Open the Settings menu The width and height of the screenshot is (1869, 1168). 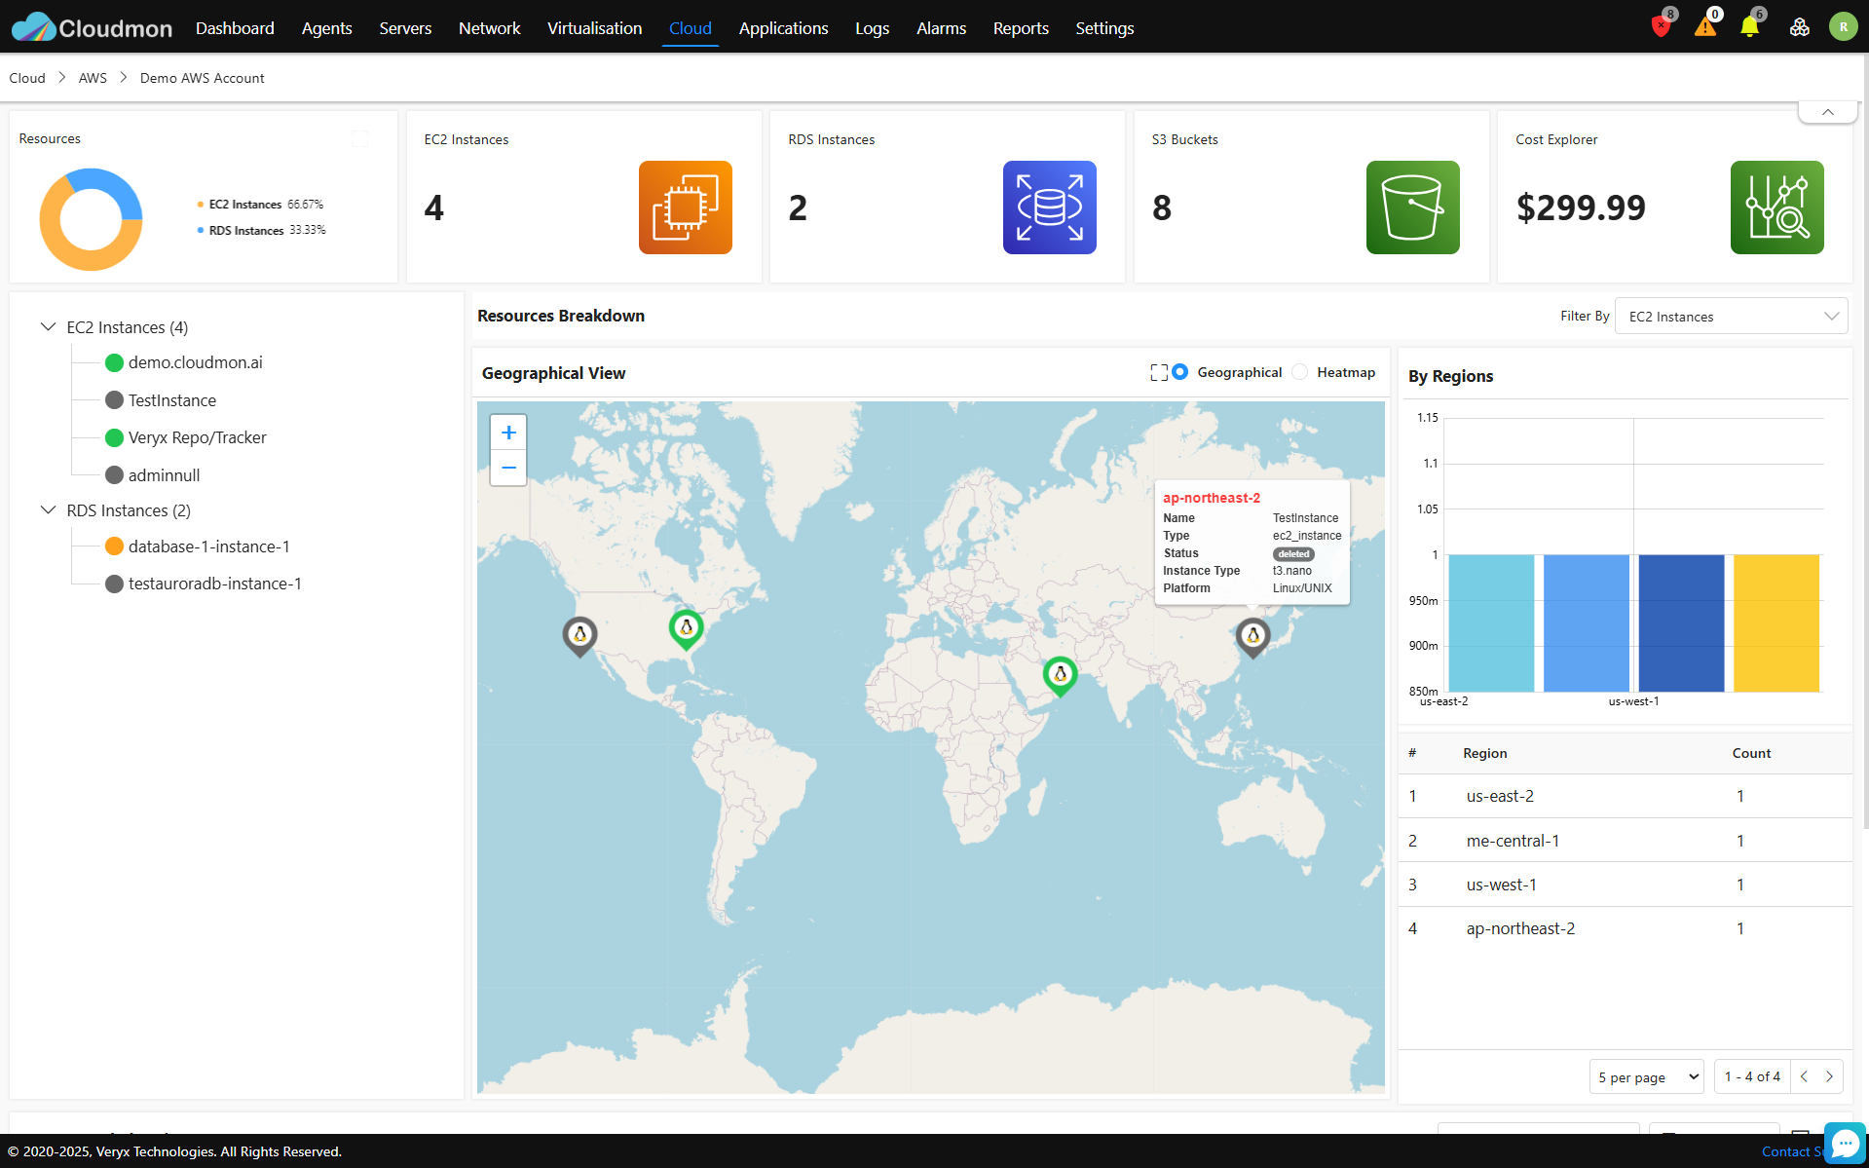point(1104,28)
